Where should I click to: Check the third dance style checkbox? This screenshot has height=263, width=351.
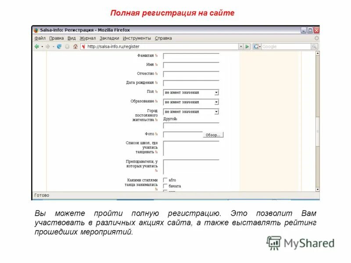click(x=165, y=191)
